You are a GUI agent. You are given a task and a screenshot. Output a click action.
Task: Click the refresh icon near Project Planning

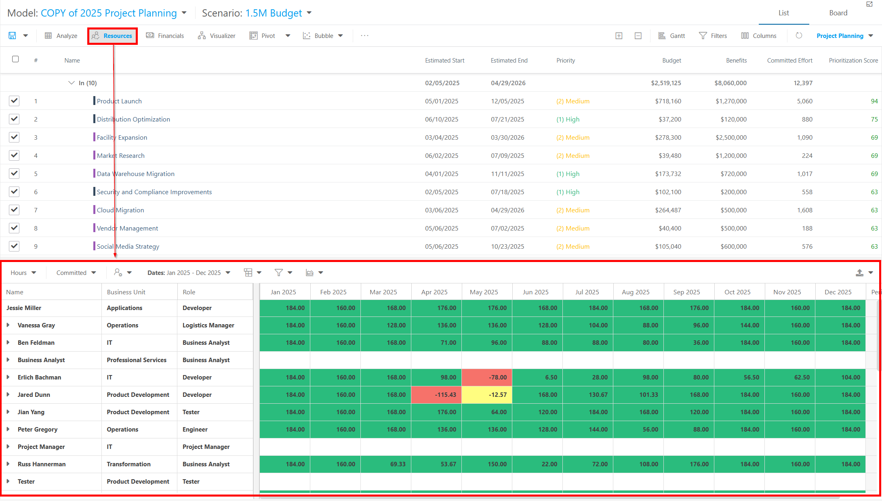tap(799, 36)
